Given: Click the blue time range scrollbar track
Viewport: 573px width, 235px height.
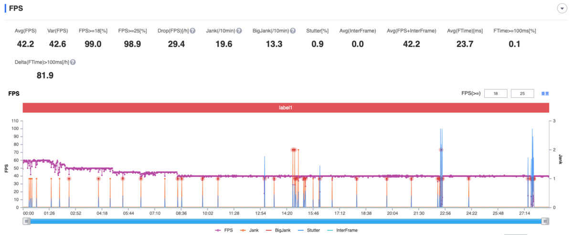Looking at the screenshot, I should click(x=286, y=221).
